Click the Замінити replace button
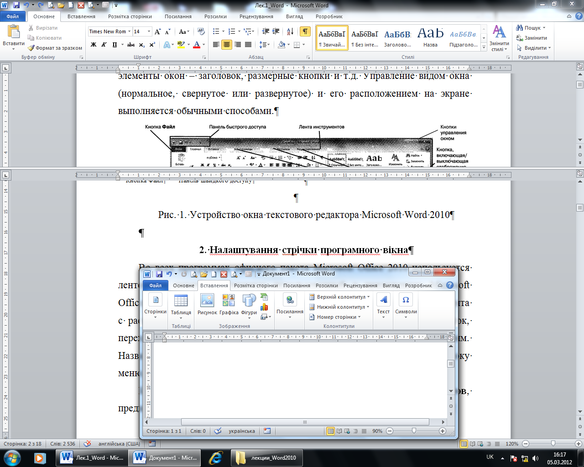The image size is (584, 467). tap(532, 38)
